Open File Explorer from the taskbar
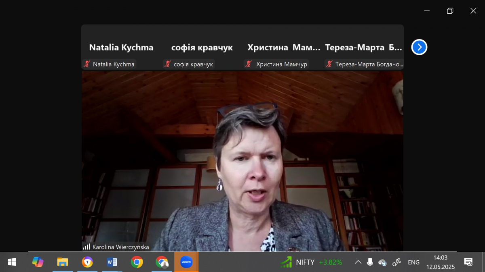This screenshot has width=485, height=272. (63, 262)
